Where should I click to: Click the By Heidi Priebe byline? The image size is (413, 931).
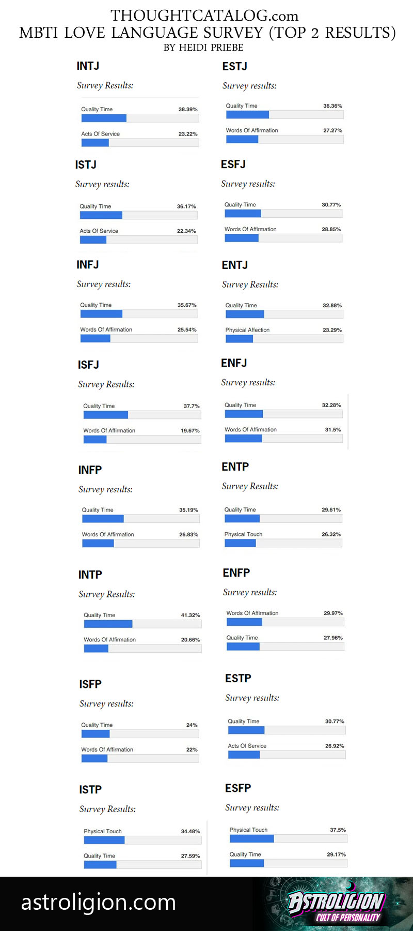click(x=203, y=48)
